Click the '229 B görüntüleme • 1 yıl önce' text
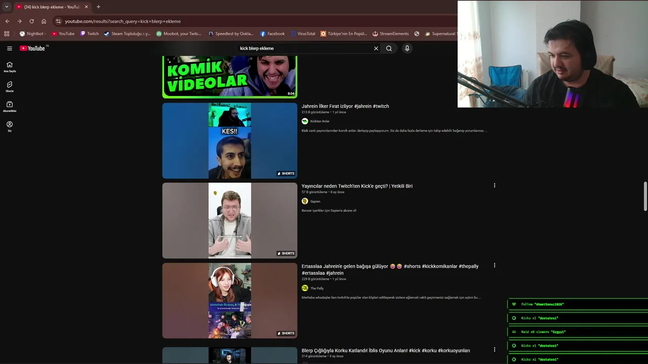The image size is (648, 364). click(x=324, y=279)
